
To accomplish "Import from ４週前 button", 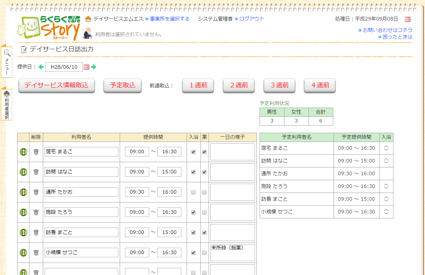I will click(320, 85).
